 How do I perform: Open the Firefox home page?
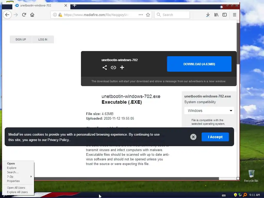(x=32, y=15)
